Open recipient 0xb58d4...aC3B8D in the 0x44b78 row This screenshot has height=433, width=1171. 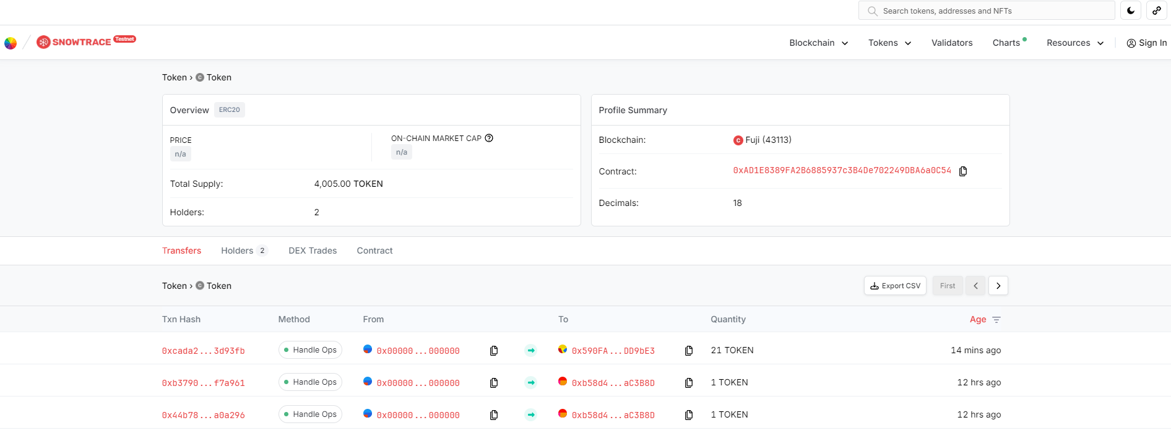pos(613,415)
